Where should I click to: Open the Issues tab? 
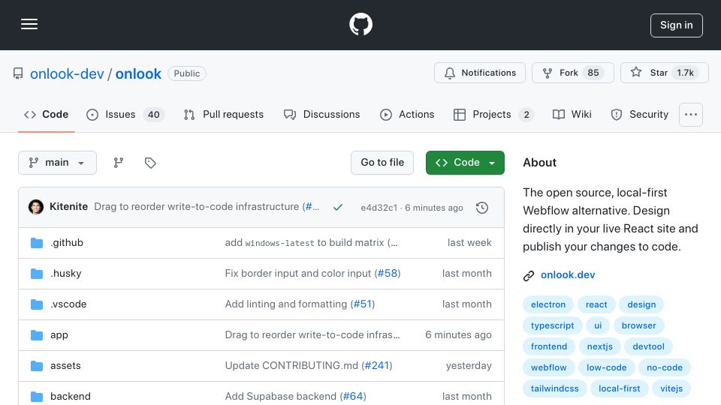click(x=125, y=114)
